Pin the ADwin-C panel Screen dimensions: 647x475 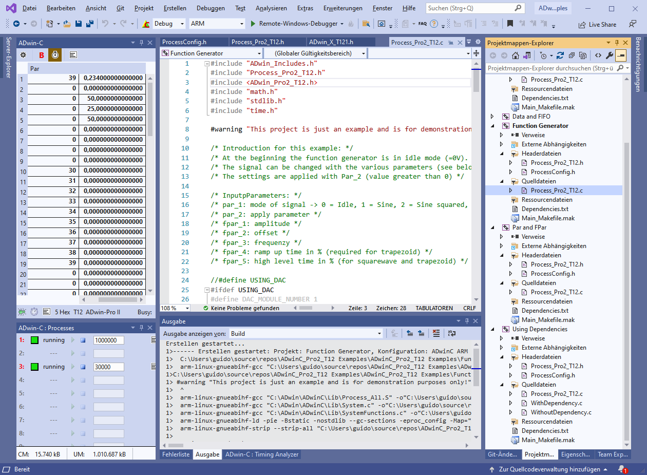click(141, 43)
